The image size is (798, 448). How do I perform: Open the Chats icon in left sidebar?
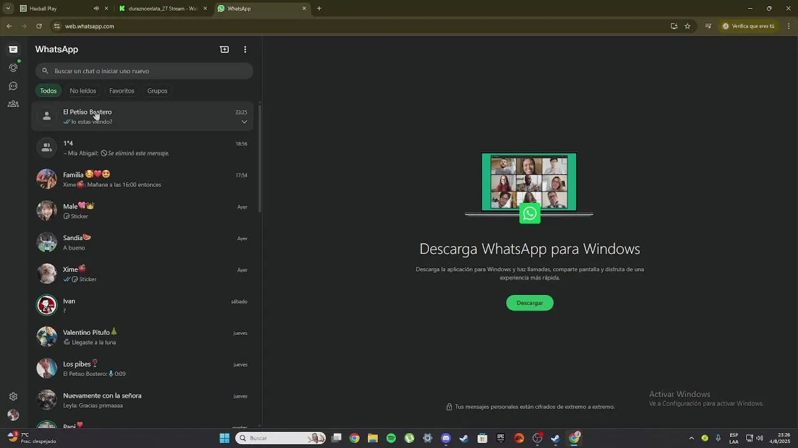tap(13, 49)
